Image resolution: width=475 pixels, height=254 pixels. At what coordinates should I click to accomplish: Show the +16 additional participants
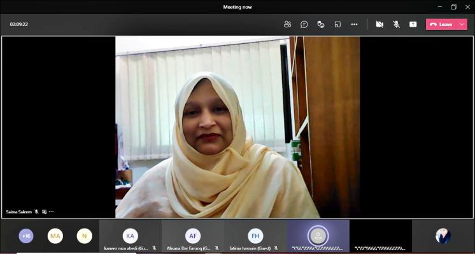click(x=26, y=236)
